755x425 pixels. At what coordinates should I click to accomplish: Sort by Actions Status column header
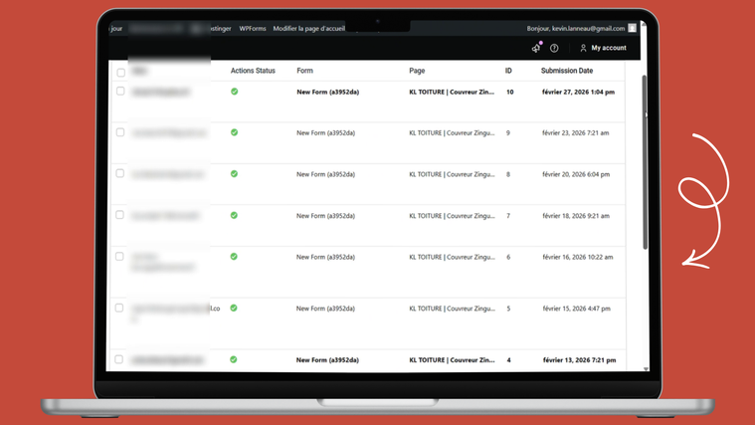tap(253, 71)
